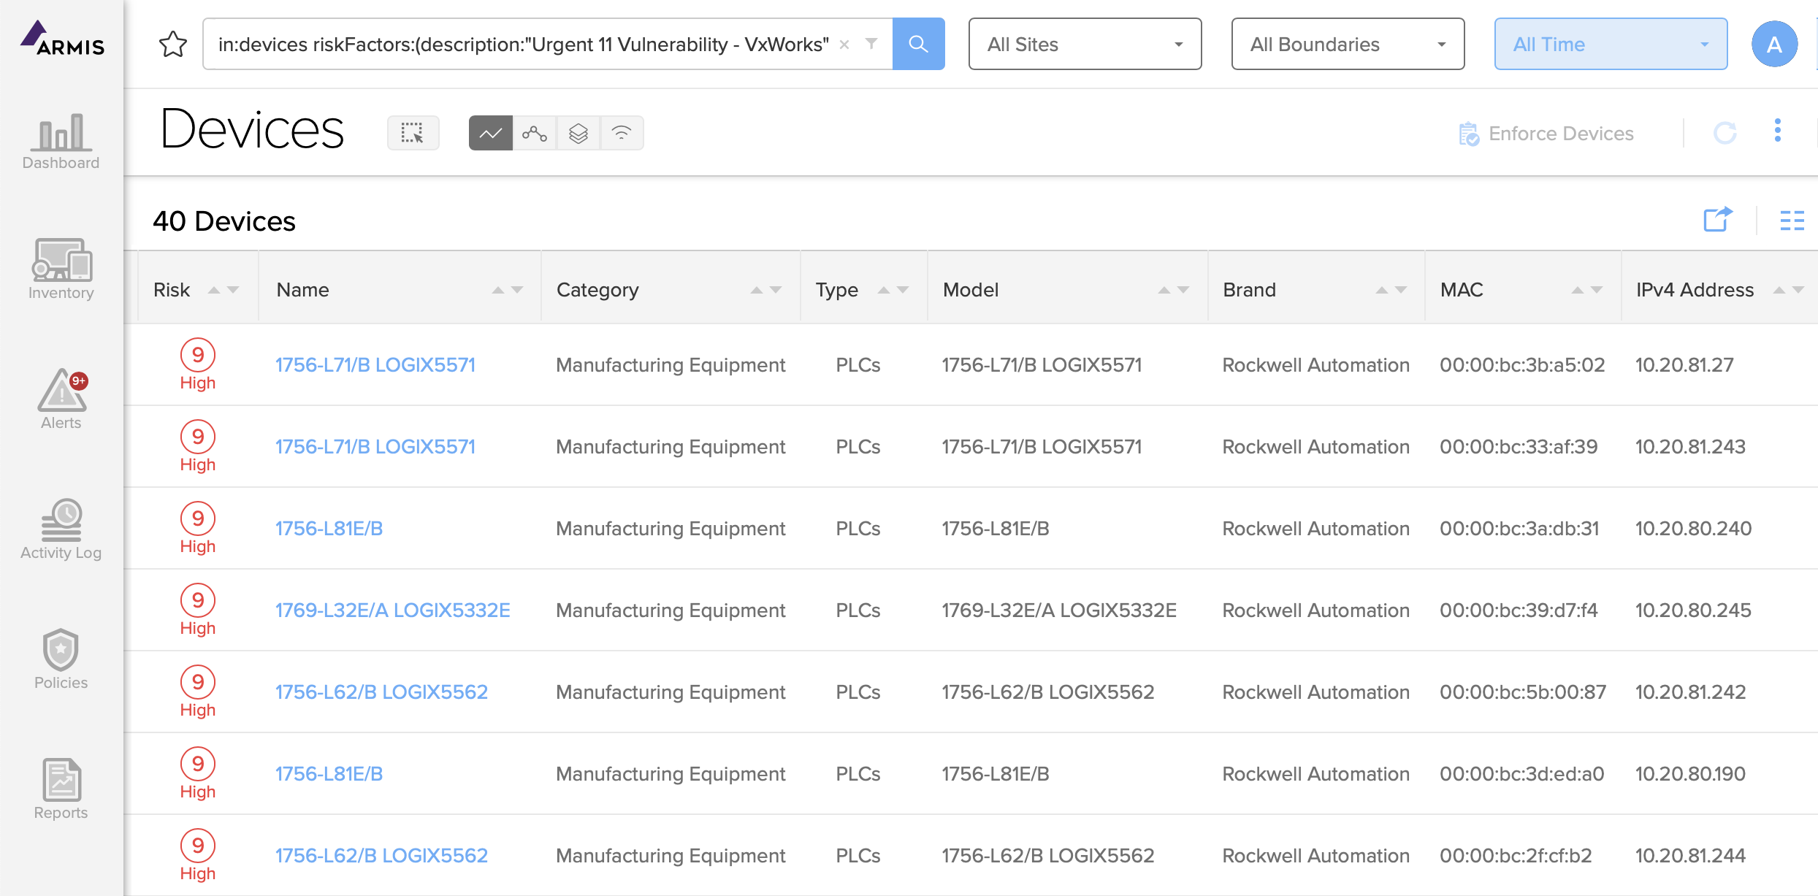Clear the search query with the x

coord(844,45)
